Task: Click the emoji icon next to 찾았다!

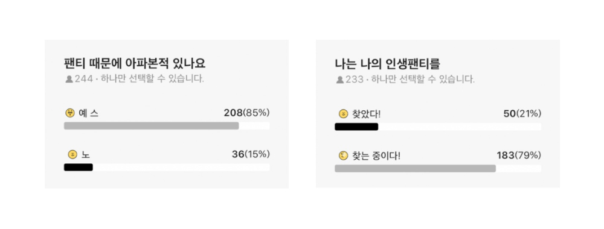Action: pyautogui.click(x=343, y=114)
